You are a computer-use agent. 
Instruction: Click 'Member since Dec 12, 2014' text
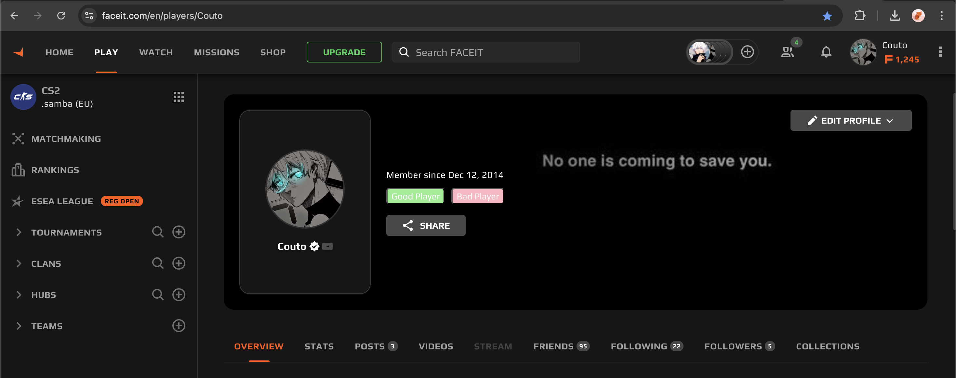click(x=445, y=175)
